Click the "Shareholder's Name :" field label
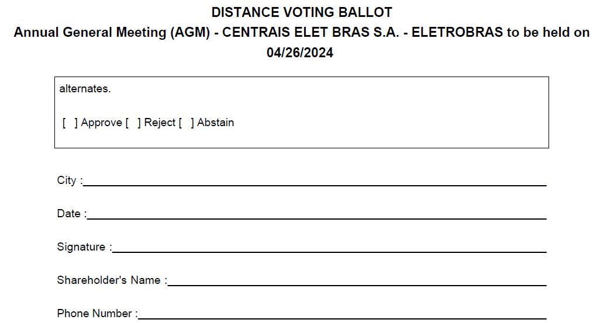This screenshot has width=614, height=323. (112, 280)
